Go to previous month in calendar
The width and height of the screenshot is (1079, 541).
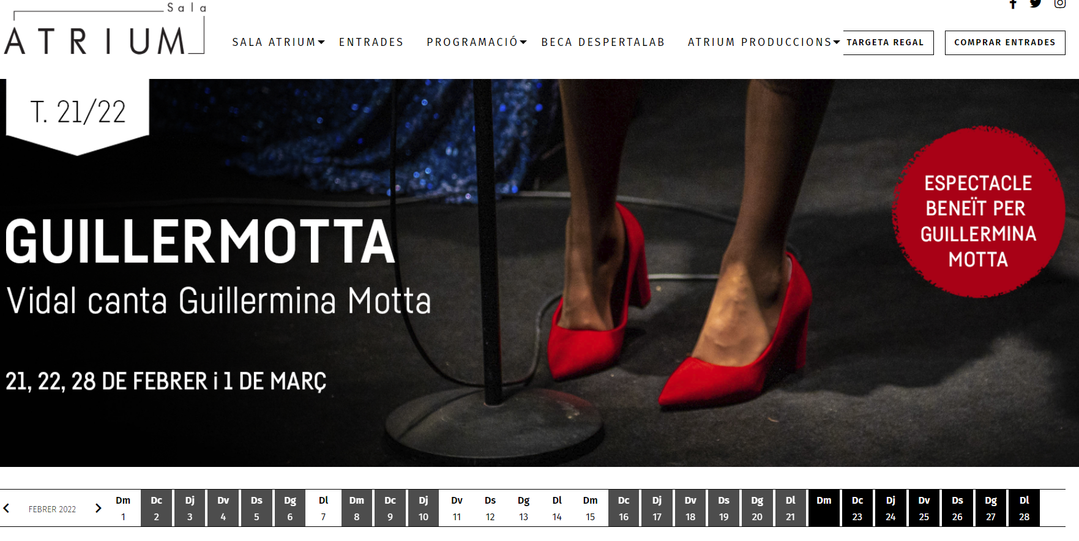coord(7,509)
